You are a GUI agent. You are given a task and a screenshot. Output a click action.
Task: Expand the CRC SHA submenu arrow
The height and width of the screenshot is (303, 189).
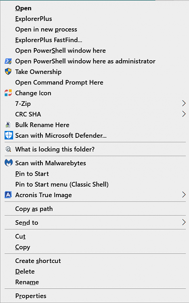(184, 114)
